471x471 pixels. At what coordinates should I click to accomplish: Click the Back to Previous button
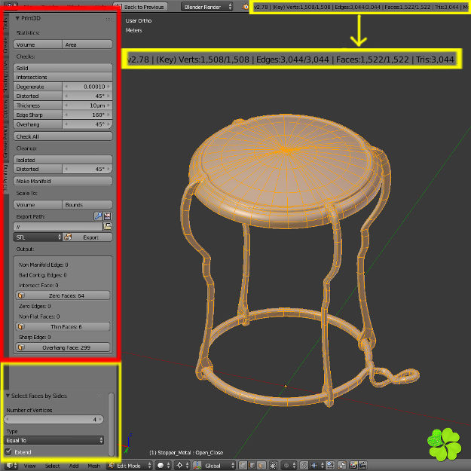pos(139,7)
